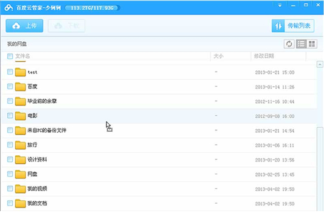The image size is (324, 219).
Task: Click the folder icon of test
Action: tap(20, 72)
